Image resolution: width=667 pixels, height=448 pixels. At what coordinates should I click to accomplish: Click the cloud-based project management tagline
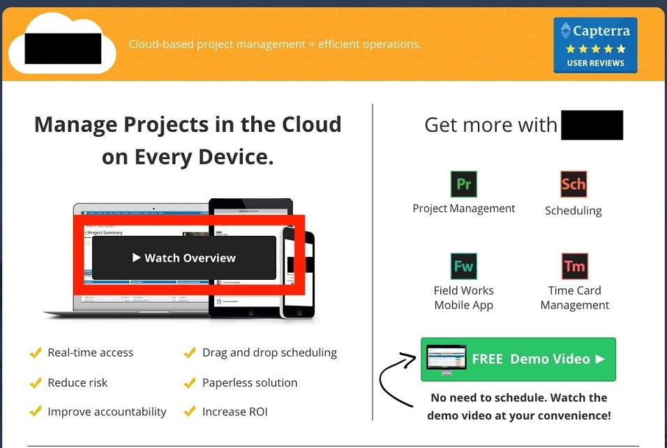[275, 45]
